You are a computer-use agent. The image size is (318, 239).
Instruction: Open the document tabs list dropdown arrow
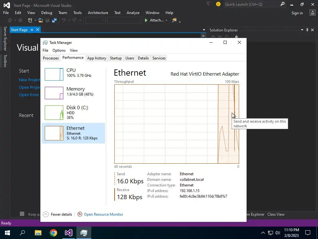coord(204,30)
